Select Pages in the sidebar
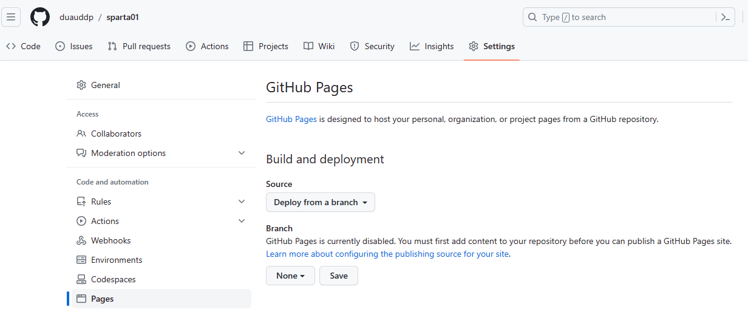This screenshot has width=748, height=312. (x=161, y=299)
